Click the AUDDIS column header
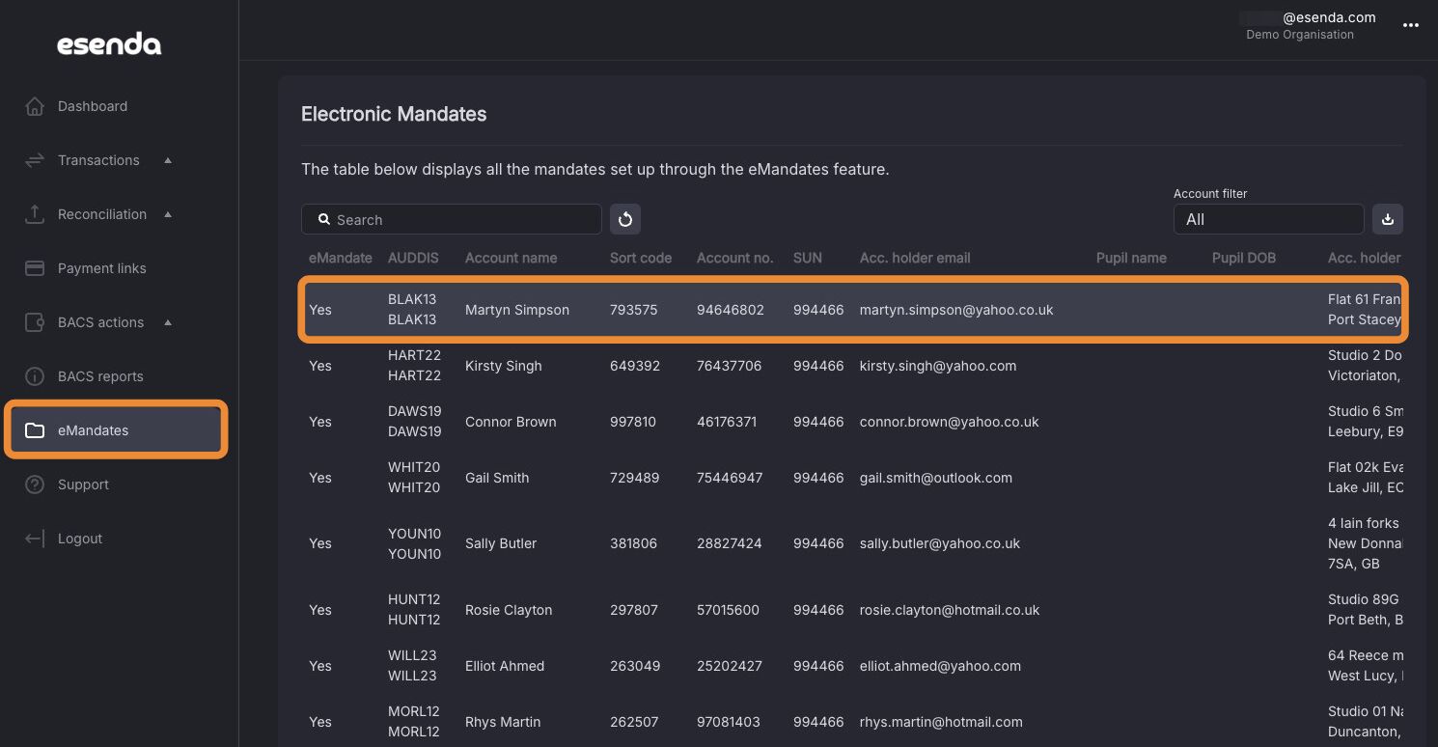This screenshot has height=747, width=1438. pyautogui.click(x=413, y=258)
